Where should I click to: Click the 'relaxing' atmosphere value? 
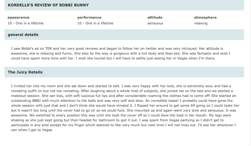click(201, 23)
